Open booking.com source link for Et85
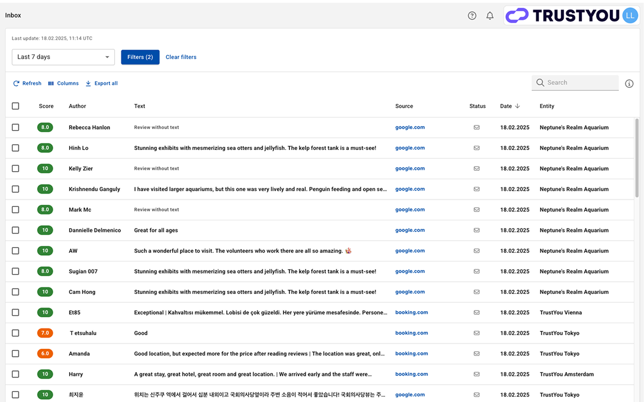The width and height of the screenshot is (644, 402). coord(411,312)
